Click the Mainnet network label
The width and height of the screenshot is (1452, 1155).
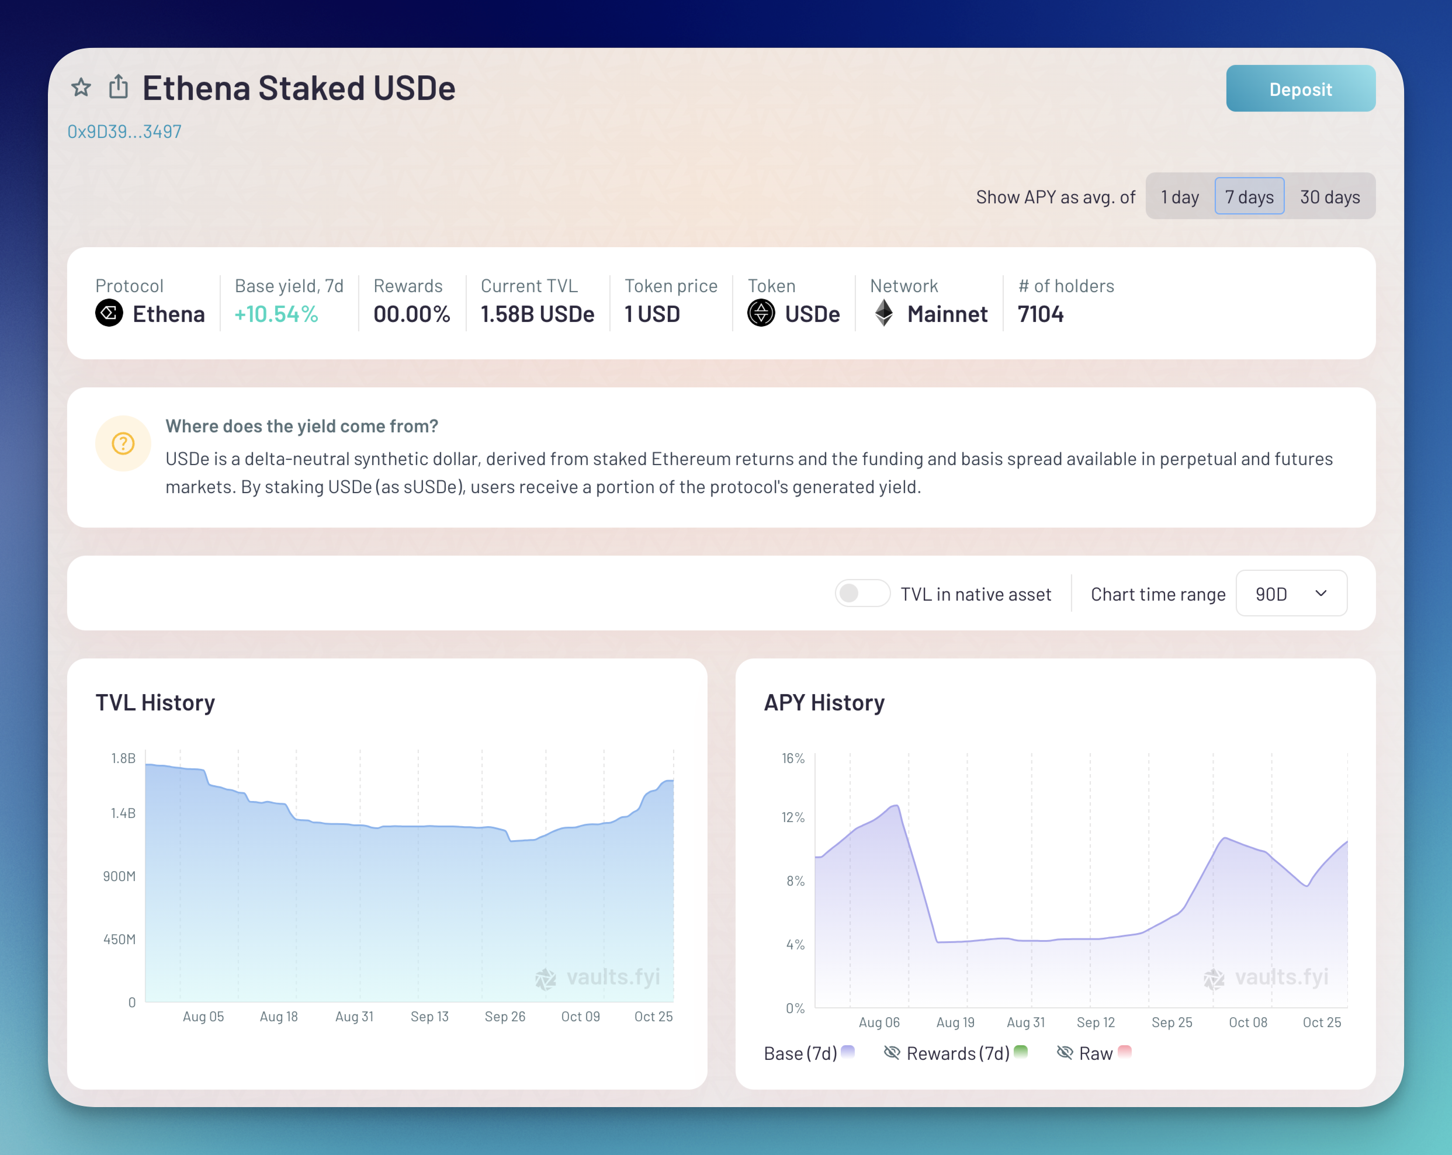click(x=947, y=314)
